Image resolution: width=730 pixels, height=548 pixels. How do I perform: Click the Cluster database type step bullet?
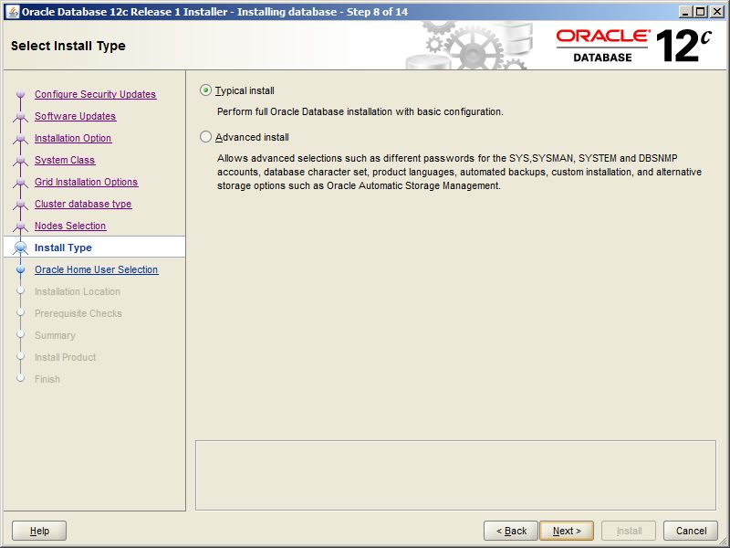[20, 204]
